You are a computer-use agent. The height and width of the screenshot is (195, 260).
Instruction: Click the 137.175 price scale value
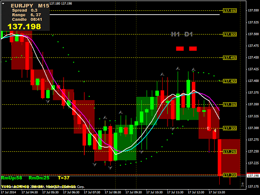pos(253,187)
